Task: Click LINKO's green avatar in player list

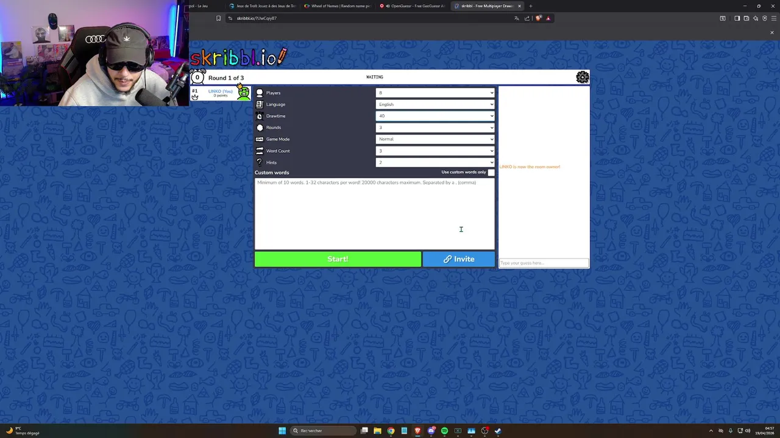Action: coord(244,93)
